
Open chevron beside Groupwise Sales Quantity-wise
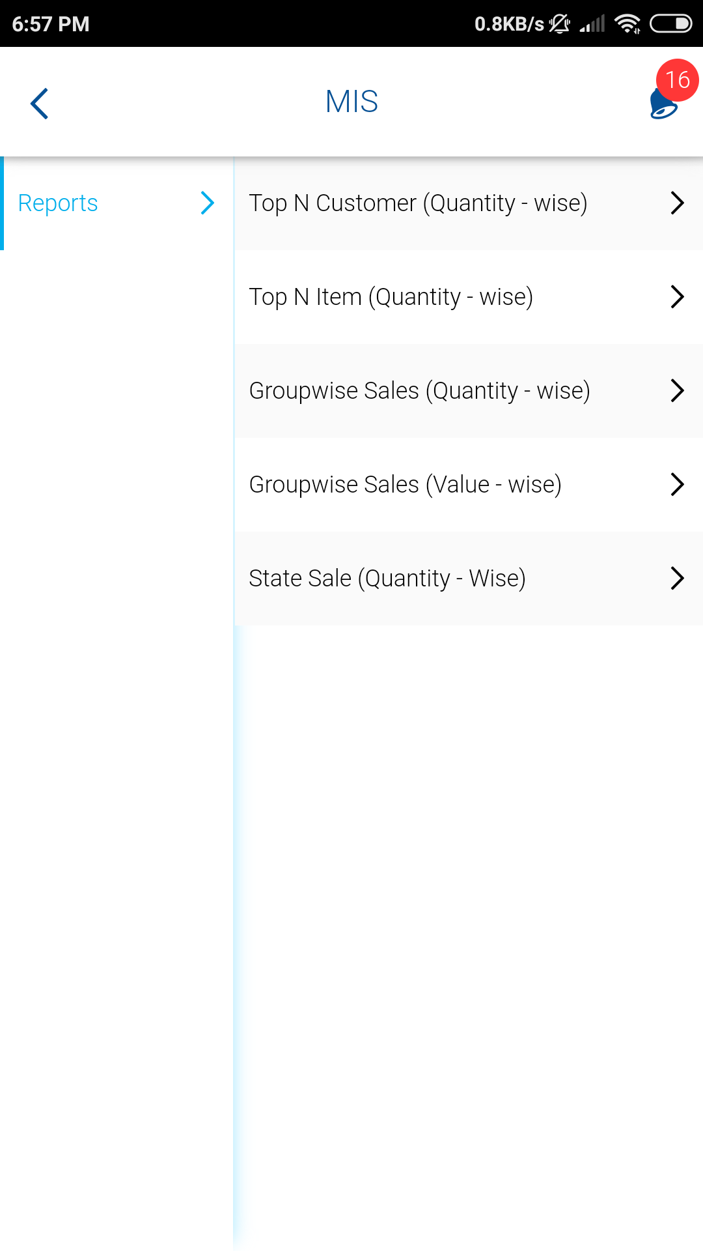click(677, 391)
